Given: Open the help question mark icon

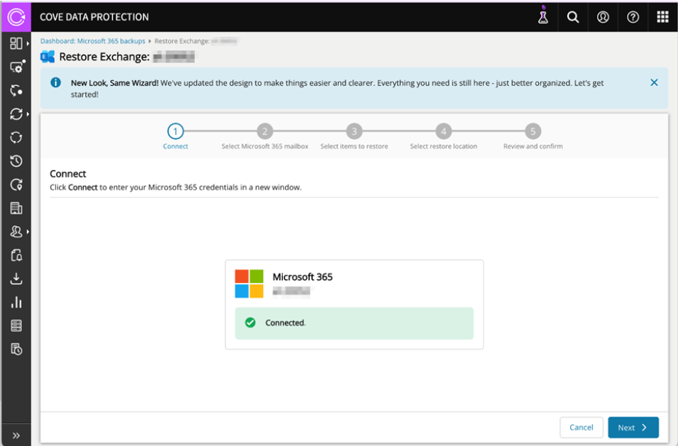Looking at the screenshot, I should pos(633,17).
